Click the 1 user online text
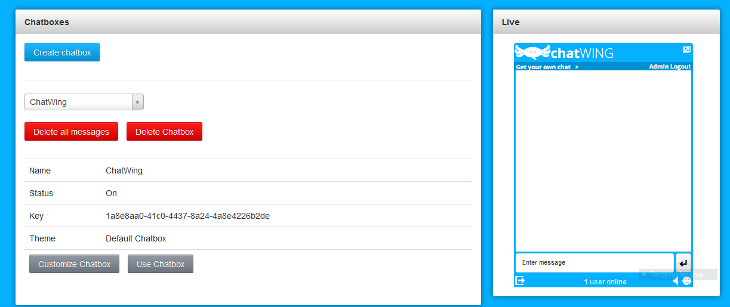This screenshot has width=730, height=307. 605,281
